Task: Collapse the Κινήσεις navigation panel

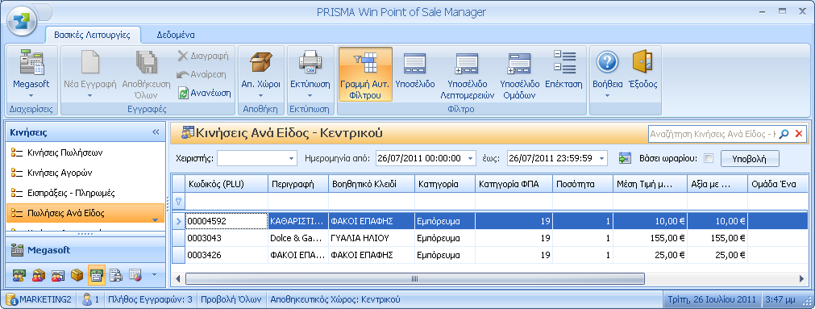Action: coord(156,132)
